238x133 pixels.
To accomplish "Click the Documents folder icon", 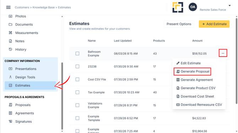I will pos(10,24).
